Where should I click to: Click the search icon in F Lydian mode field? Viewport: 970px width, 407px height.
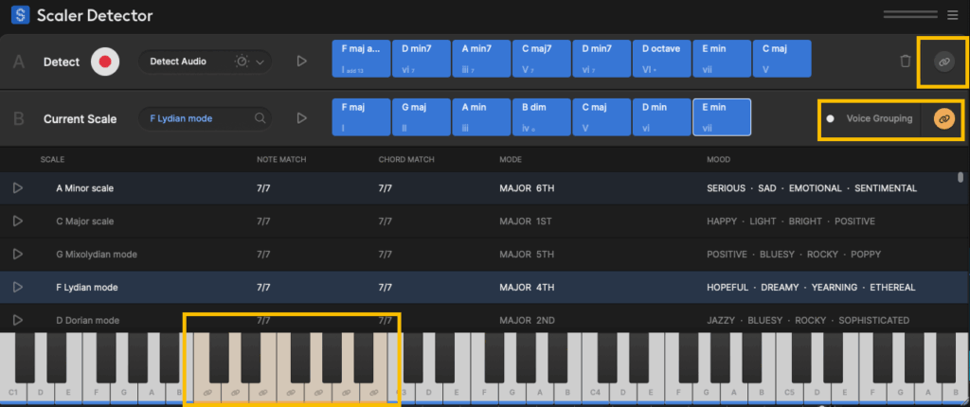pos(259,118)
